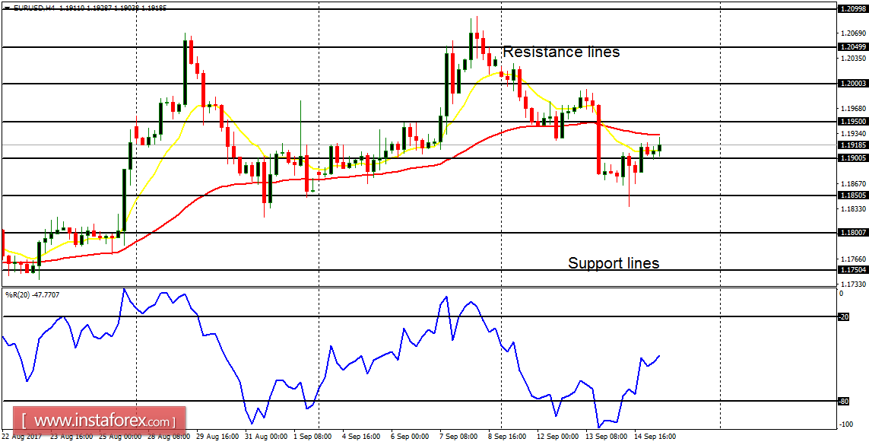This screenshot has height=445, width=869.
Task: Click the 14 Sep 16:00 time axis label
Action: pos(655,437)
